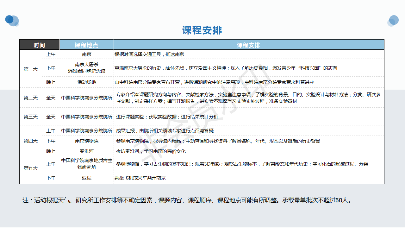The height and width of the screenshot is (228, 405).
Task: Click the 进行课题实验；获取实验数据 description
Action: pos(167,117)
